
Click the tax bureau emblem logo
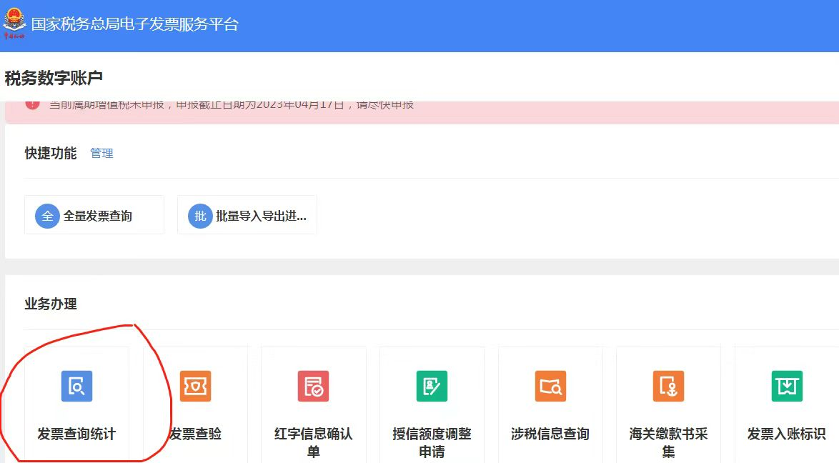[x=14, y=24]
